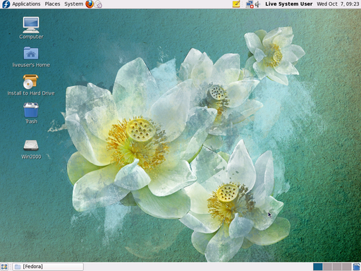Select the Computer desktop icon
This screenshot has height=271, width=361.
[x=31, y=28]
